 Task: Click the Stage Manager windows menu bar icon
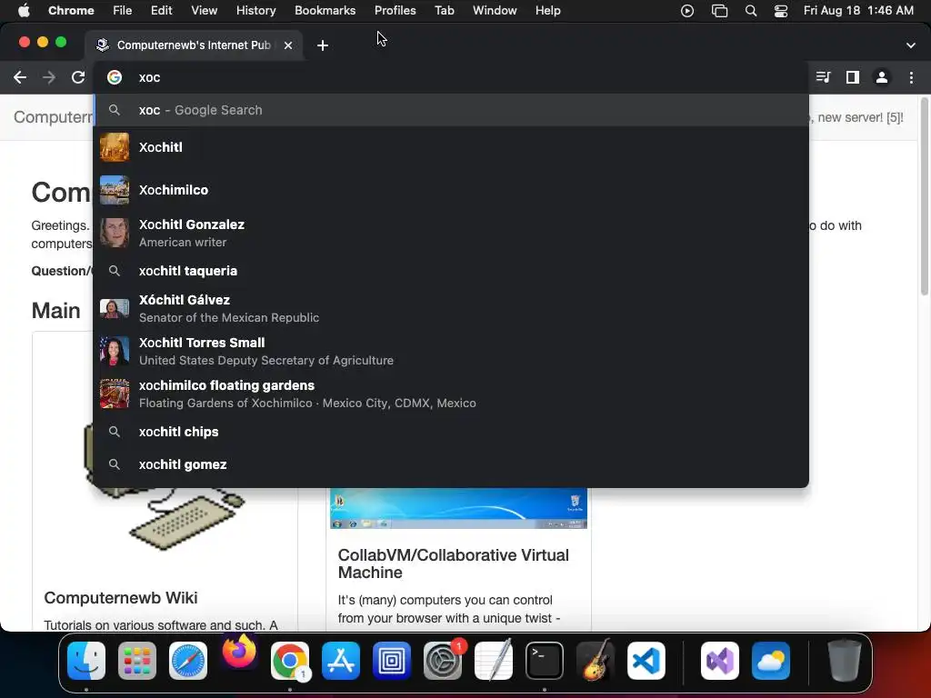point(719,11)
